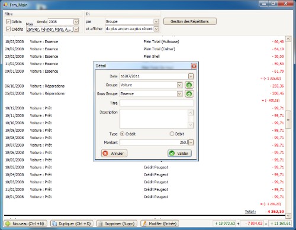Choose the Crédit type radio option
The width and height of the screenshot is (296, 230).
click(x=122, y=134)
